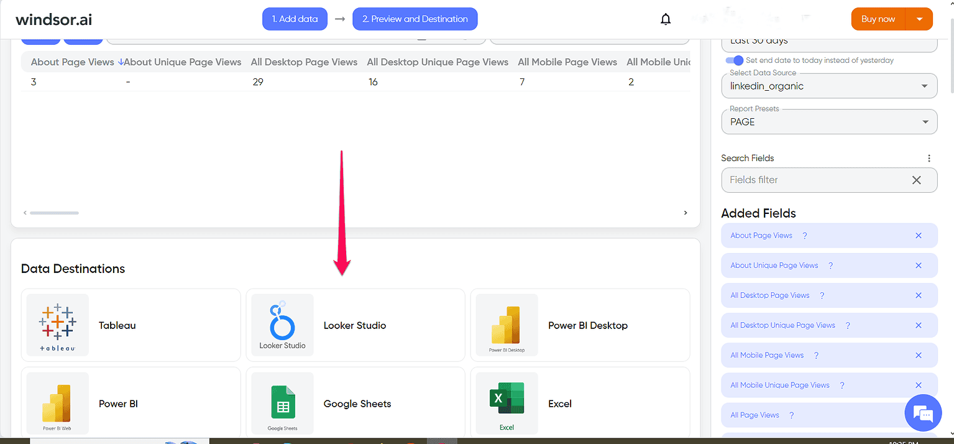The image size is (954, 444).
Task: Click the Excel card title text
Action: point(560,404)
